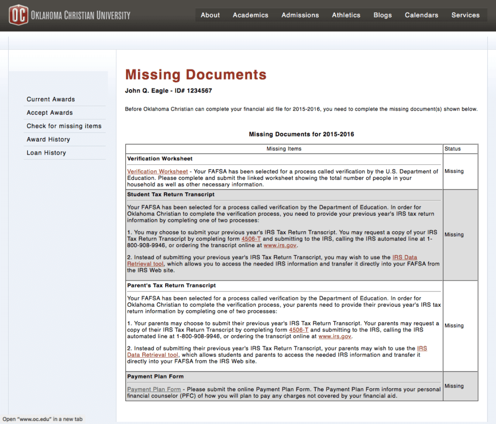Image resolution: width=496 pixels, height=424 pixels.
Task: Click the 'Status' column header
Action: [x=452, y=149]
